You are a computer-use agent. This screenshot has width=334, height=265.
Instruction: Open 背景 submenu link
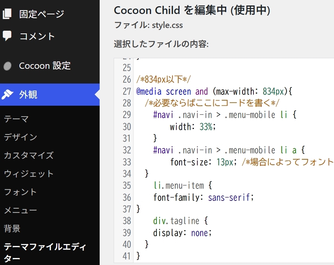(x=12, y=228)
